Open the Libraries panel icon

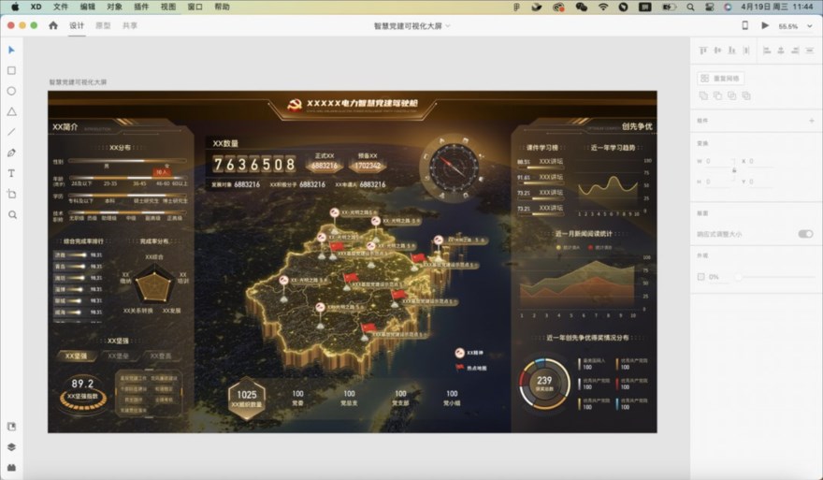[11, 427]
